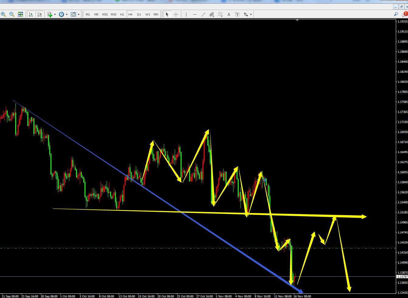Switch chart to W1 weekly timeframe
Screen dimensions: 408x298
click(147, 14)
